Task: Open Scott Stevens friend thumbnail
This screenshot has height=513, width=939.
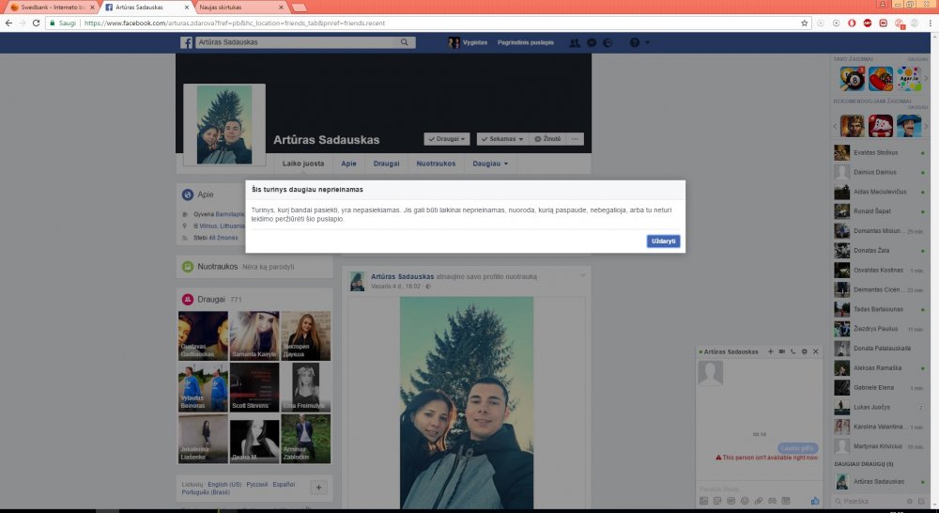Action: pos(254,387)
